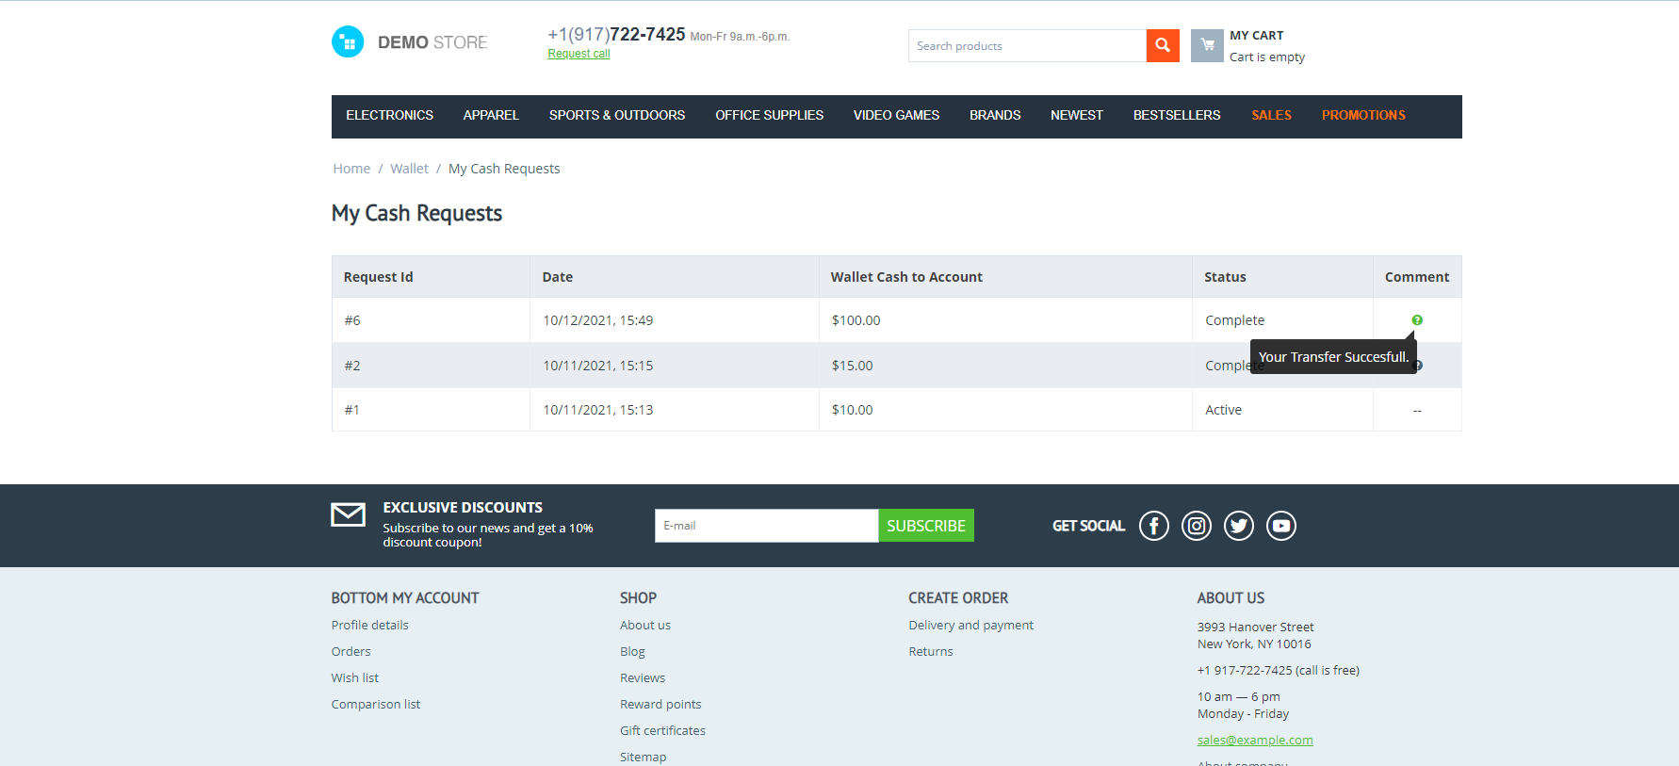
Task: Go to Wallet breadcrumb
Action: [x=409, y=169]
